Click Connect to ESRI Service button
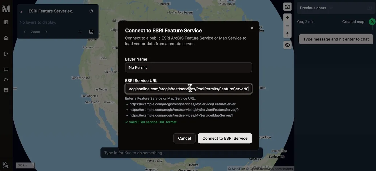The image size is (376, 171). coord(225,138)
